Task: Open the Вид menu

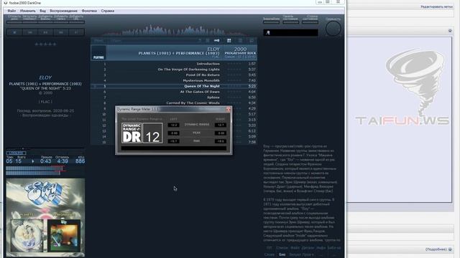Action: click(42, 11)
